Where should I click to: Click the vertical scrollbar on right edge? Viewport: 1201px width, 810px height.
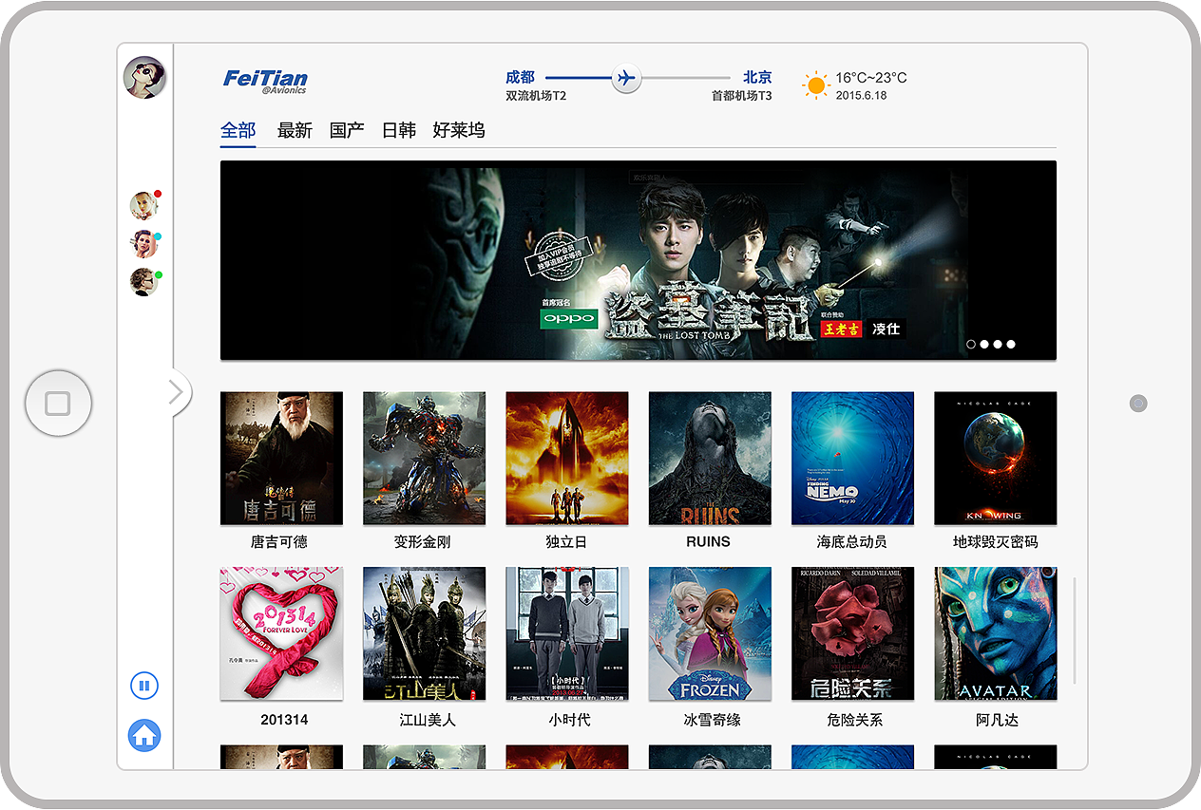click(1075, 631)
